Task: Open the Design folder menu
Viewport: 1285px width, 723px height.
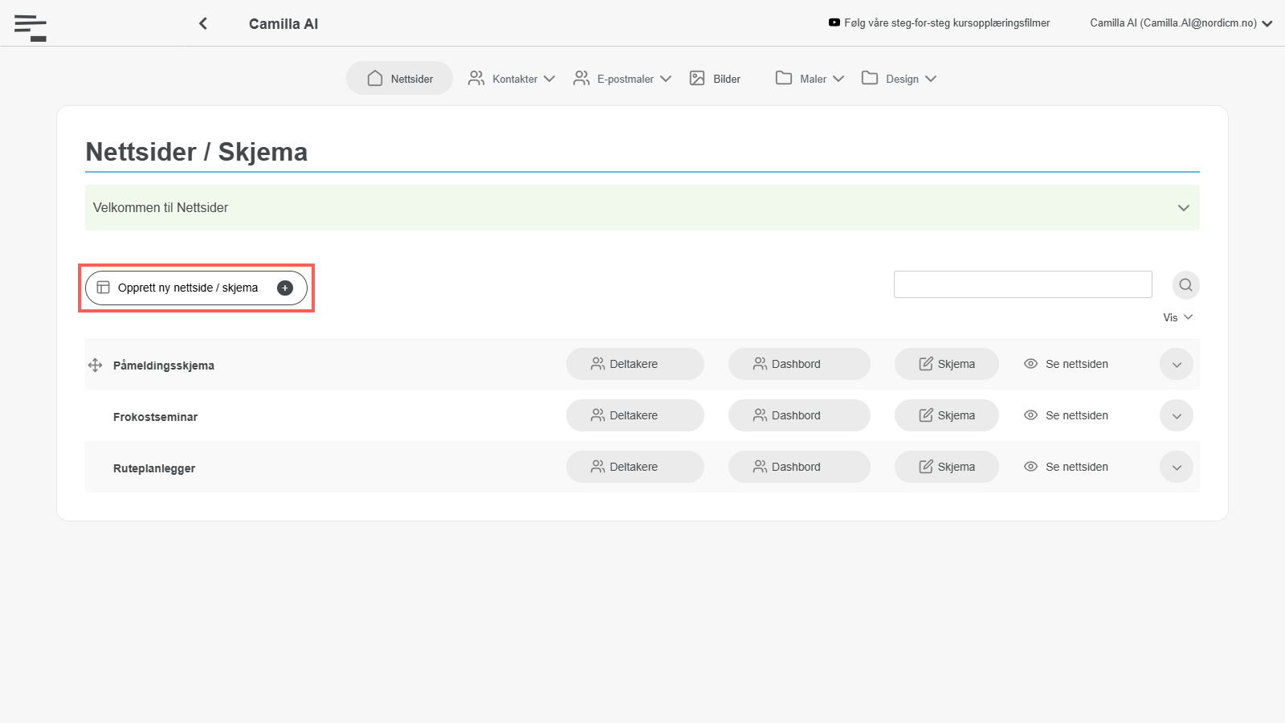Action: click(899, 79)
